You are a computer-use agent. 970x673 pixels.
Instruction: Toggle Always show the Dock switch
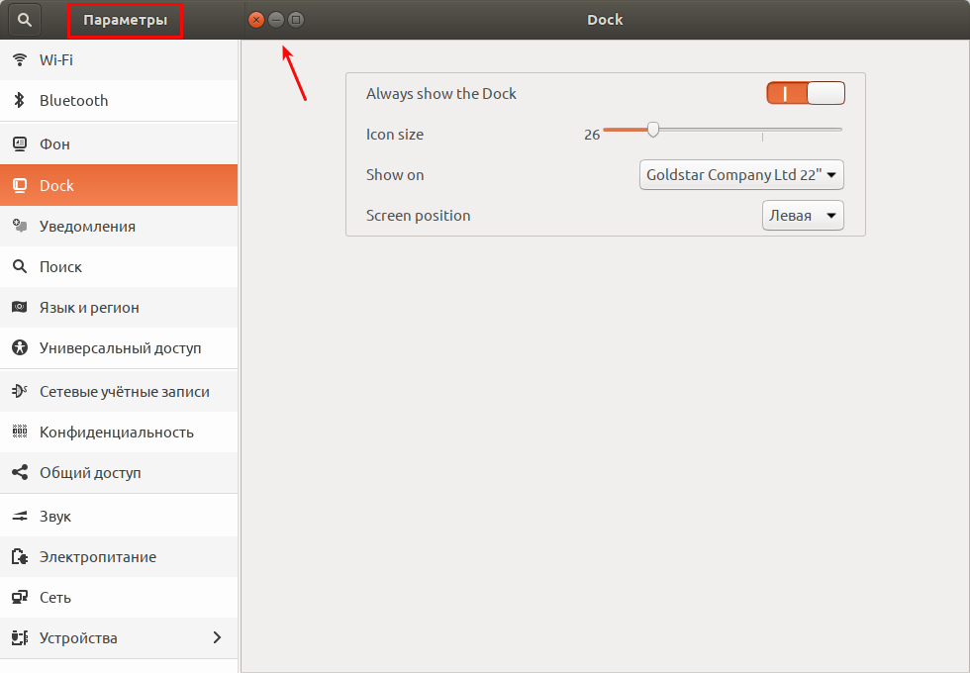[806, 93]
